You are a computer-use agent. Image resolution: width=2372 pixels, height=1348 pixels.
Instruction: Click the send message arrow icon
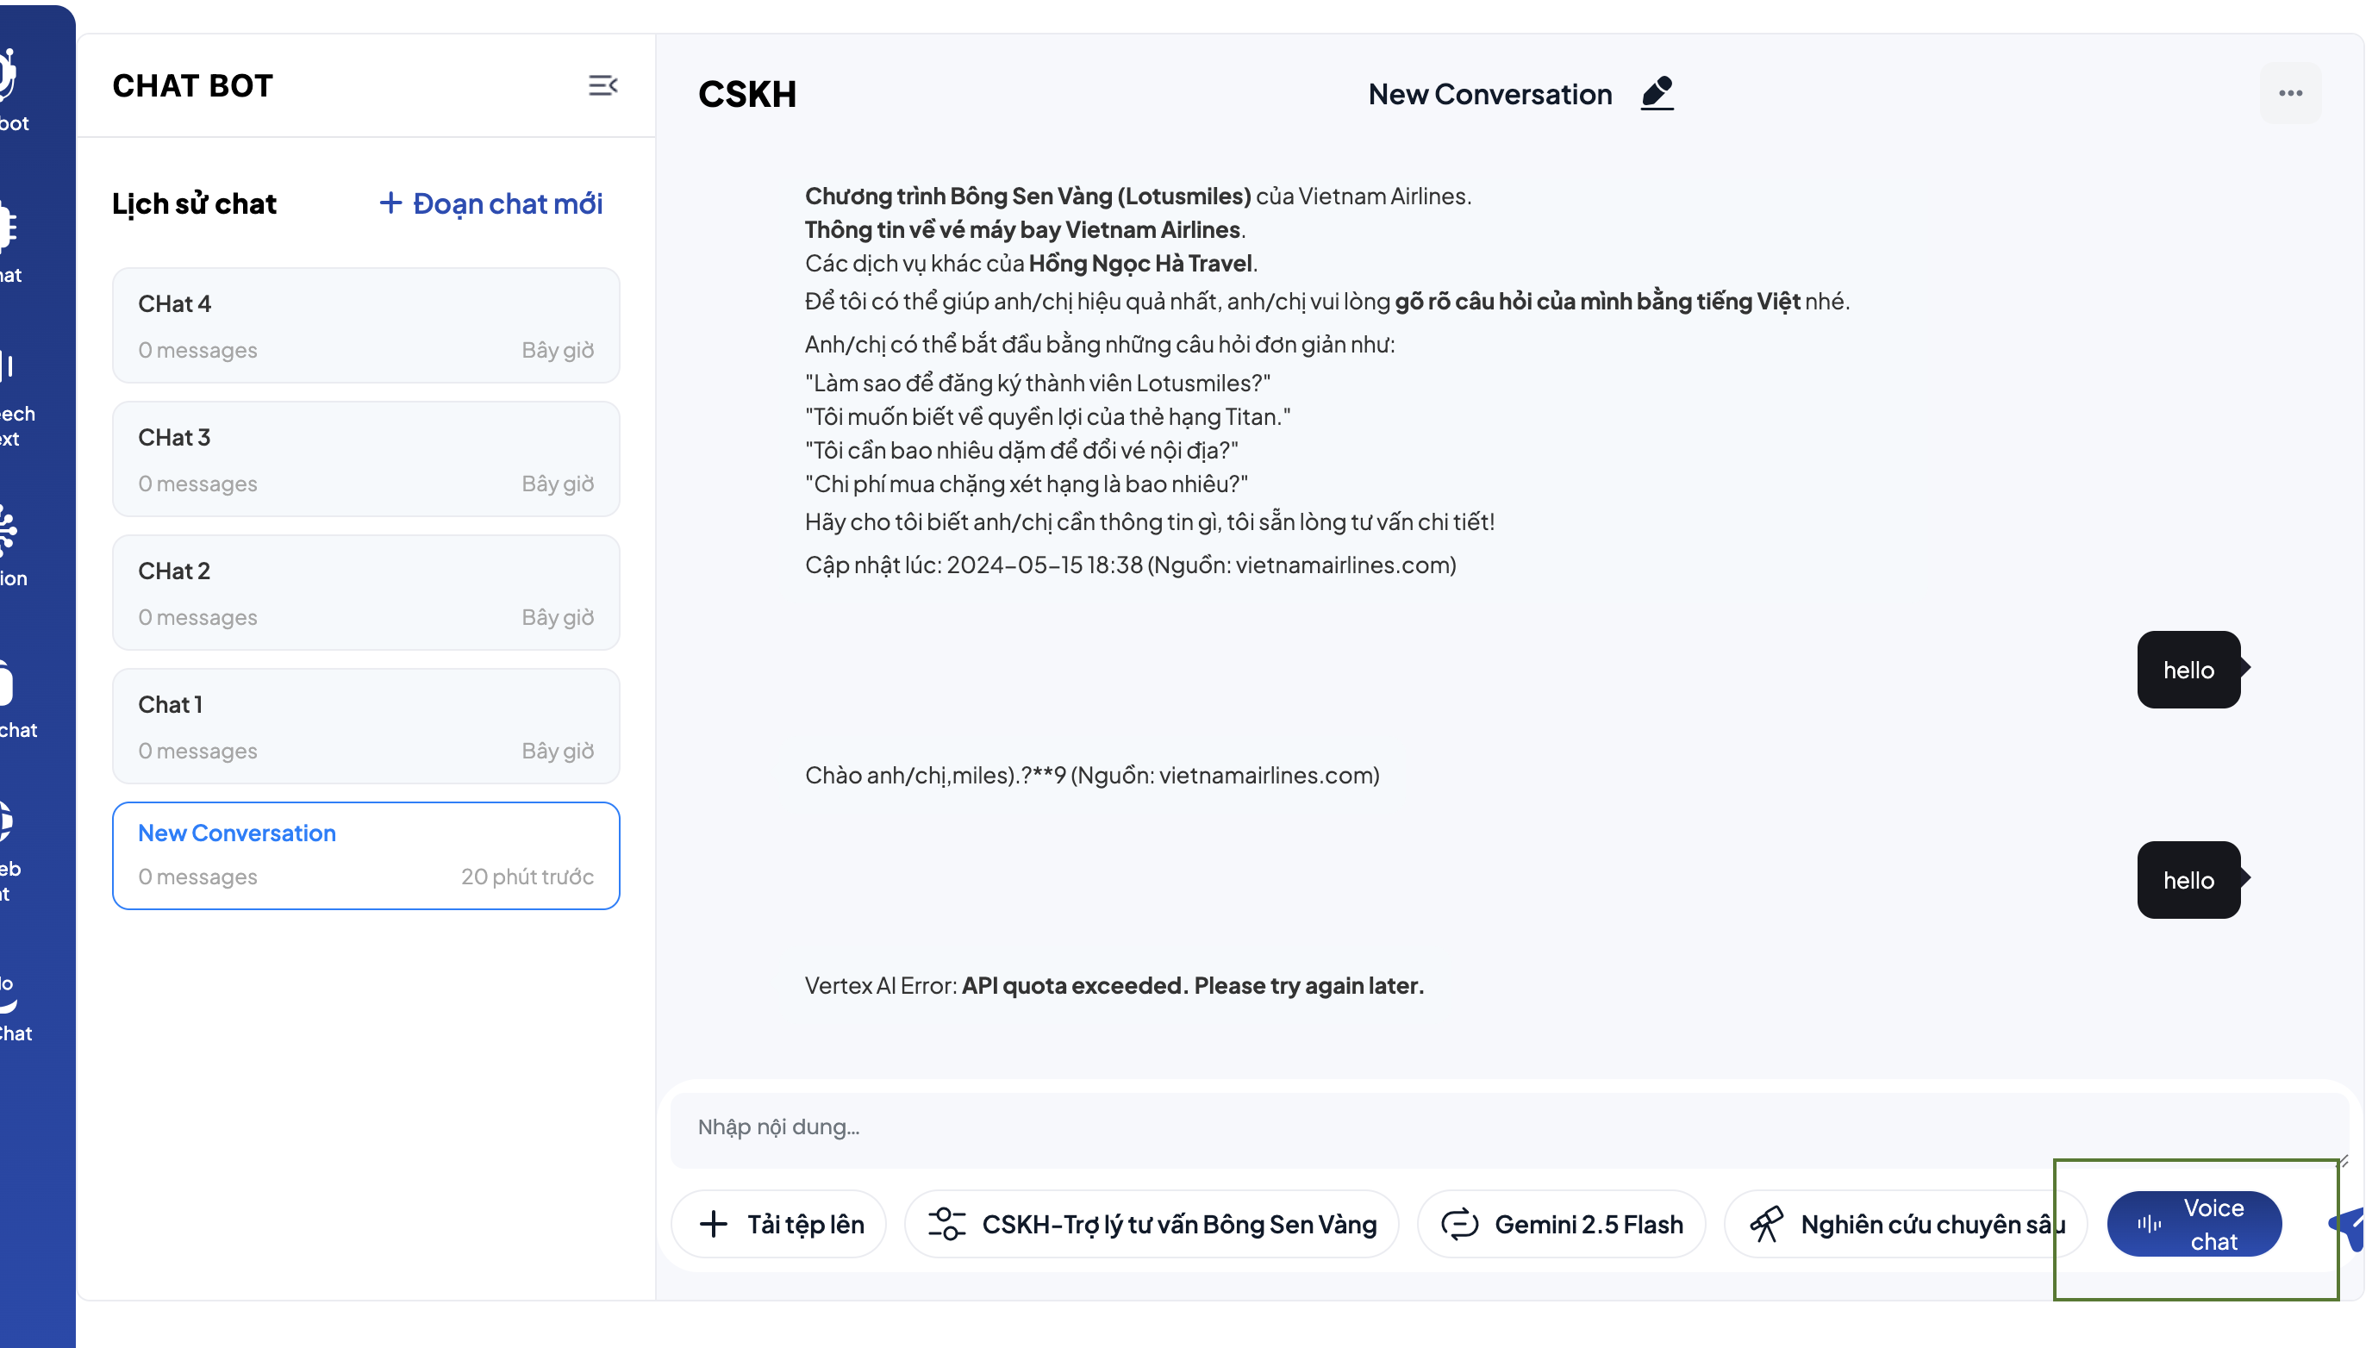click(2350, 1226)
